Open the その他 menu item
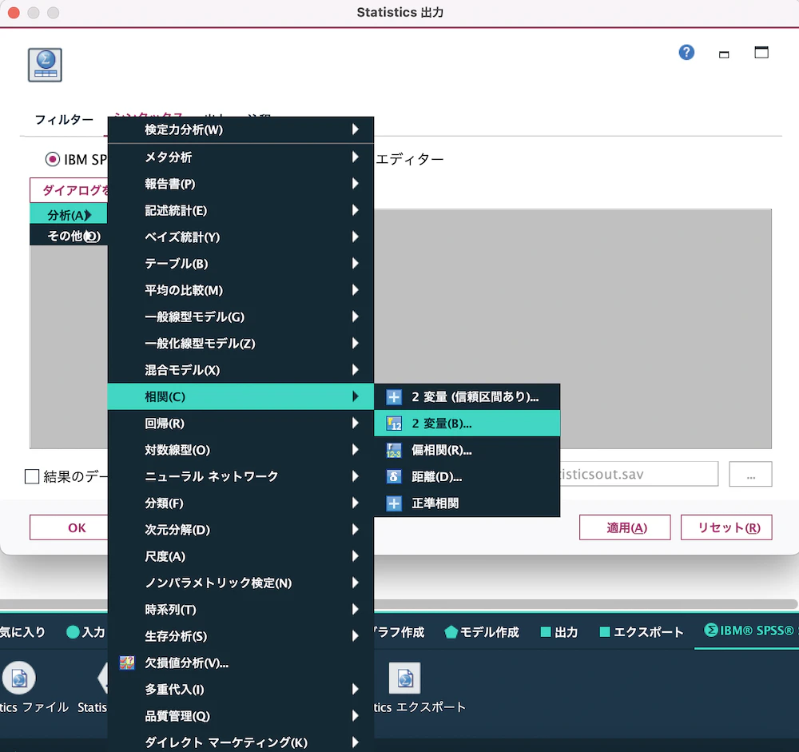Image resolution: width=799 pixels, height=752 pixels. click(x=69, y=236)
